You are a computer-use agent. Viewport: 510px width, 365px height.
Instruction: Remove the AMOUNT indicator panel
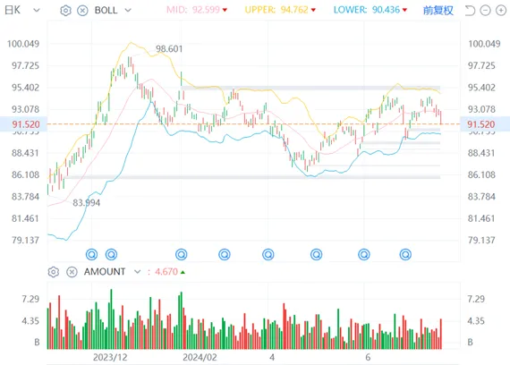[72, 272]
